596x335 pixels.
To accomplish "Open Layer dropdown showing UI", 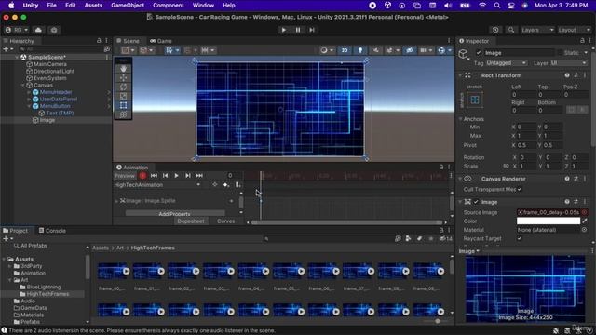I will (x=569, y=63).
